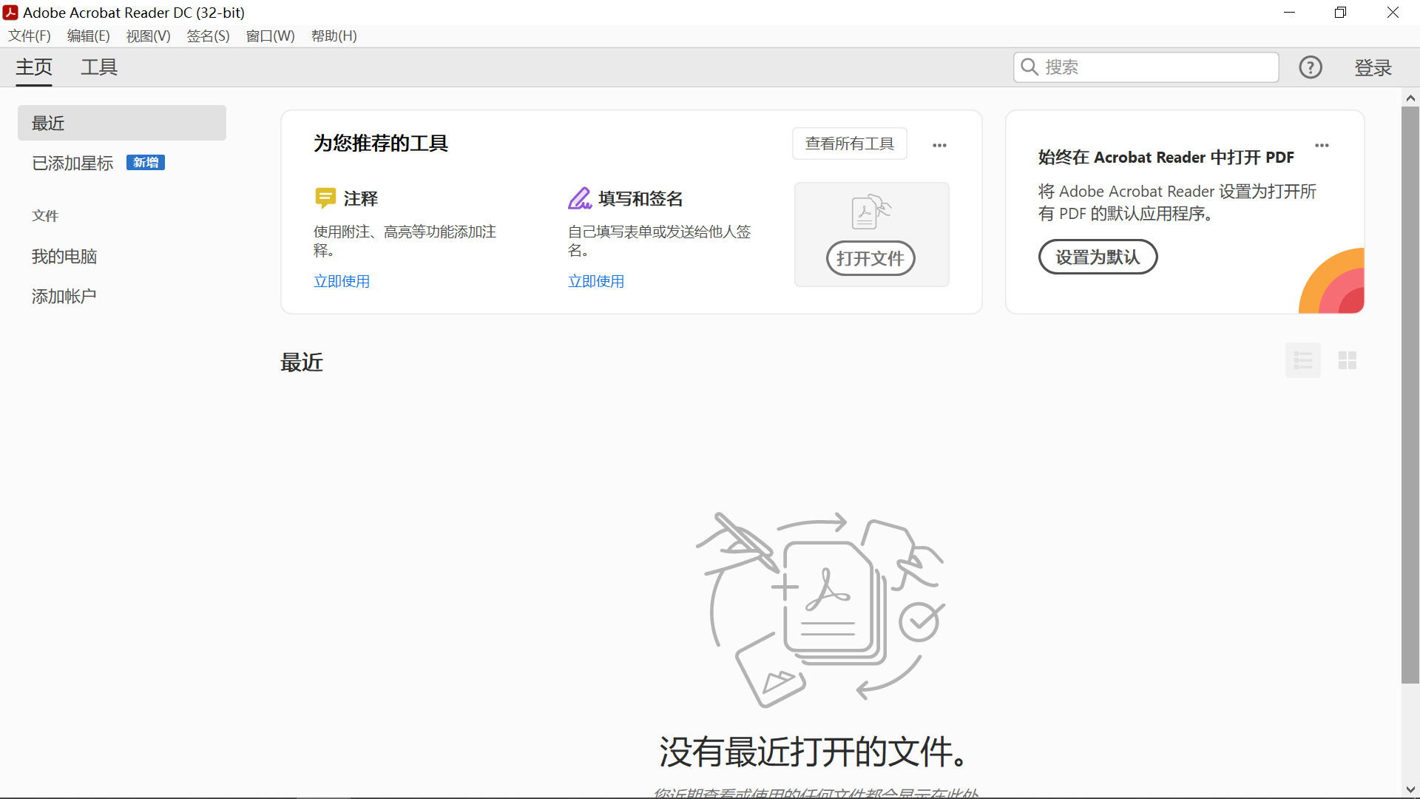Click the vertical scrollbar thumb
This screenshot has height=799, width=1420.
click(x=1410, y=395)
